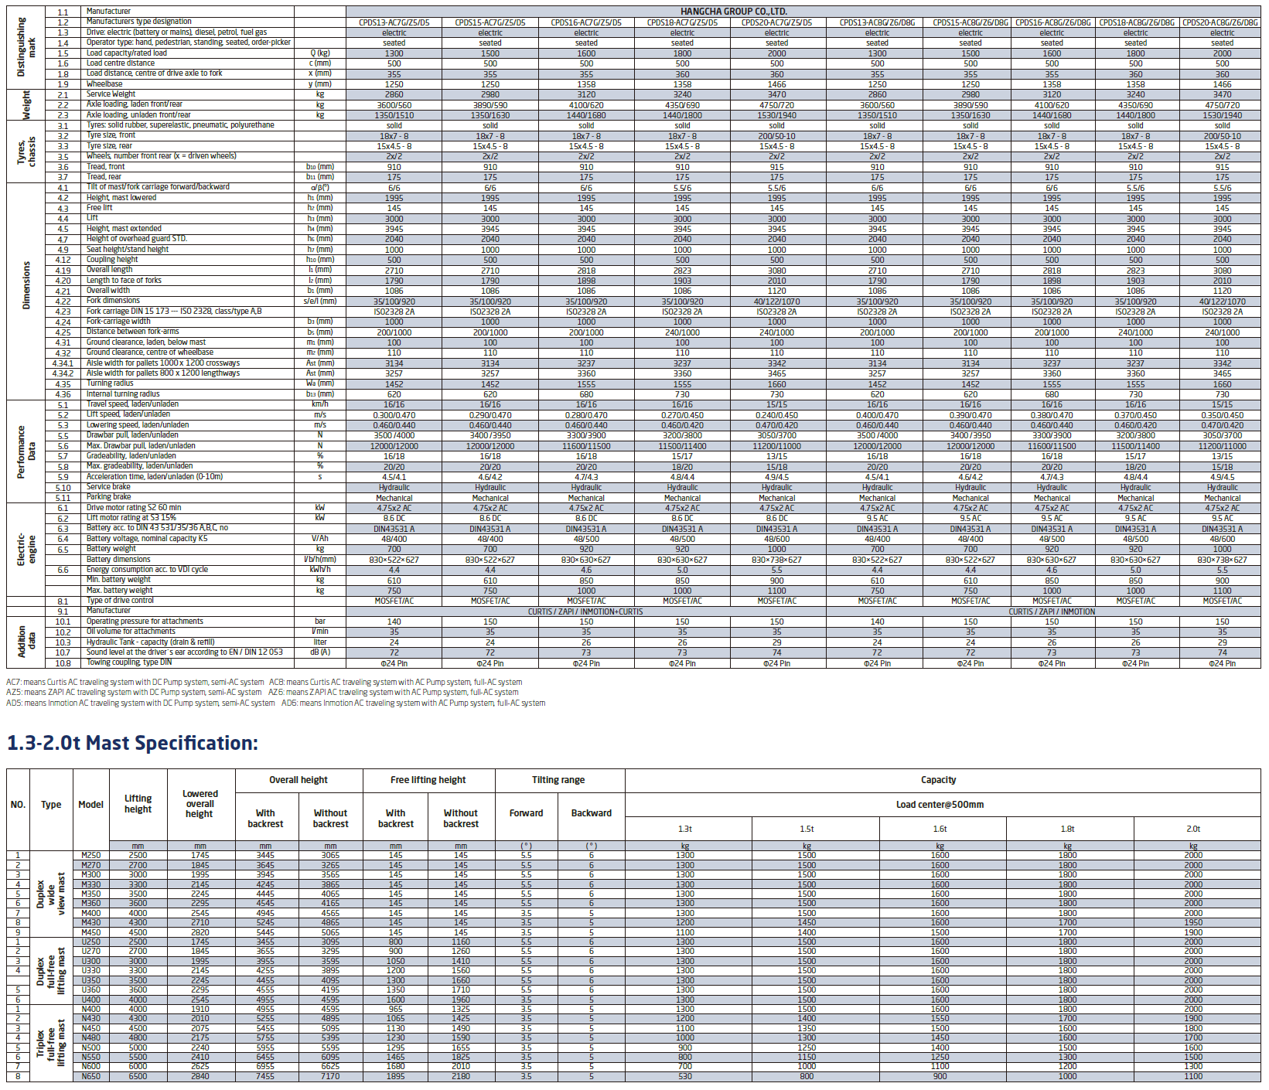Click the 'Fork dimensions' row label
Screen dimensions: 1269x1090
[x=114, y=301]
